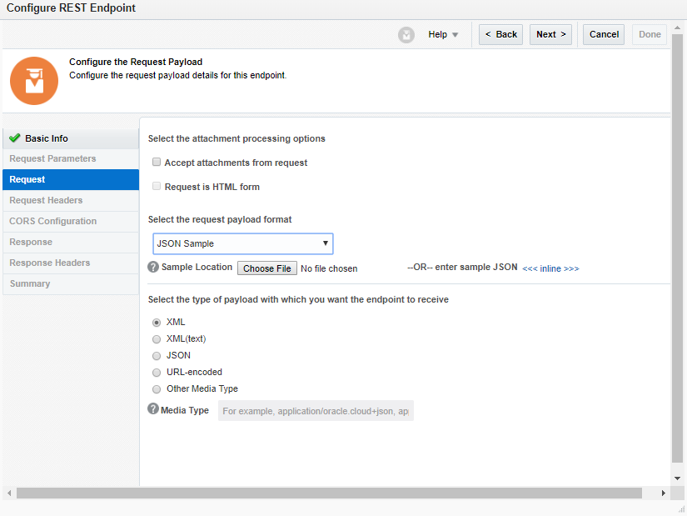687x516 pixels.
Task: Click the Next button
Action: click(x=550, y=35)
